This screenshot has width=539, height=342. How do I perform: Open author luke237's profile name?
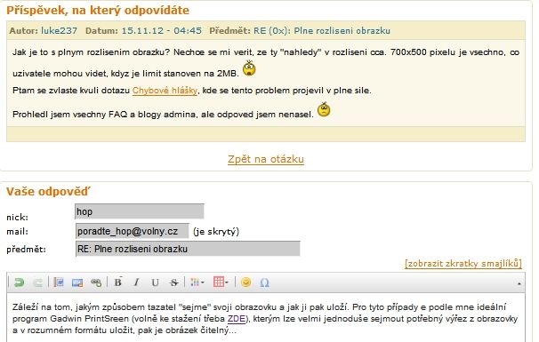pos(59,30)
